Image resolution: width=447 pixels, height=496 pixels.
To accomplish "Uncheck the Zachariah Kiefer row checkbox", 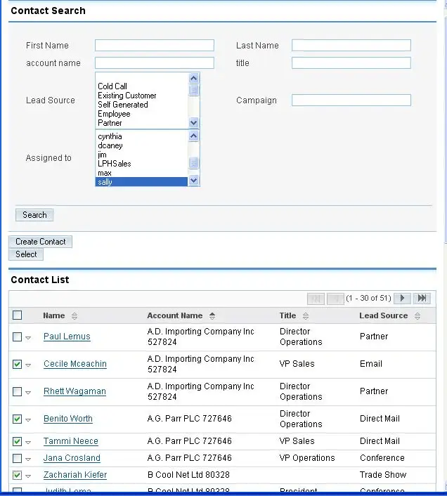I will [x=18, y=475].
